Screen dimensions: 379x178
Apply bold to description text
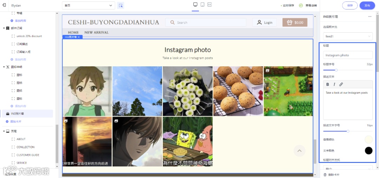327,84
